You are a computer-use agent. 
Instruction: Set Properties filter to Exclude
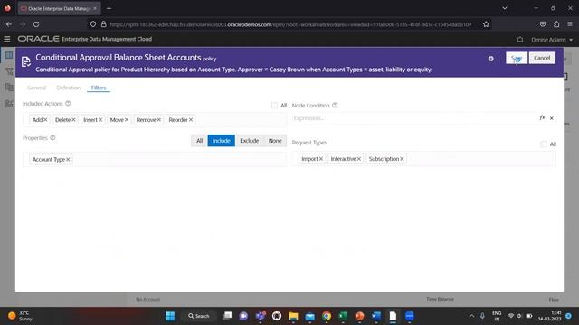point(250,141)
